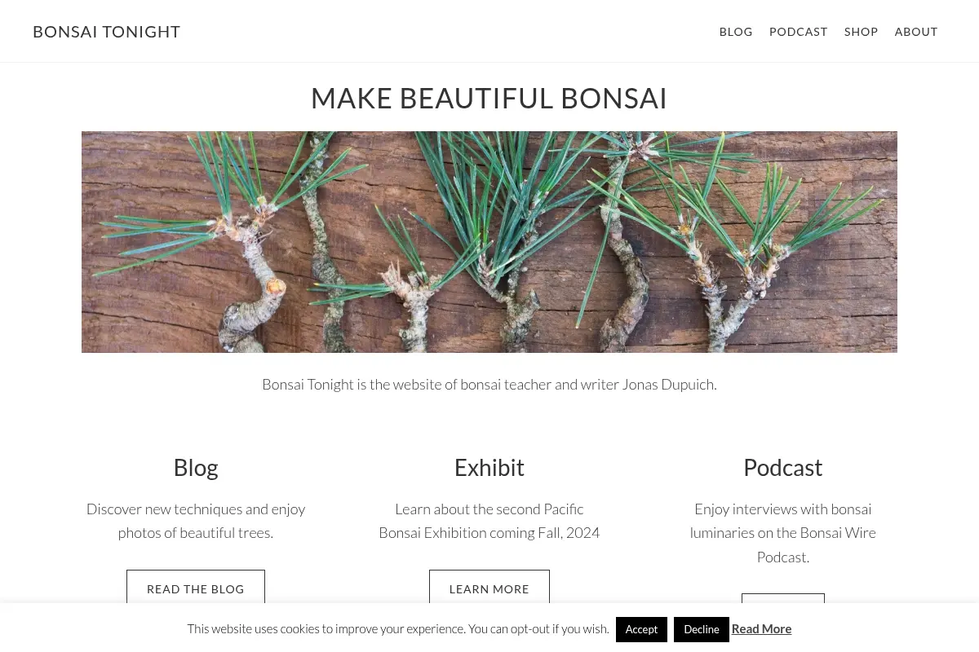Click the pine seedlings hero image
Screen dimensions: 979x652
pos(489,242)
